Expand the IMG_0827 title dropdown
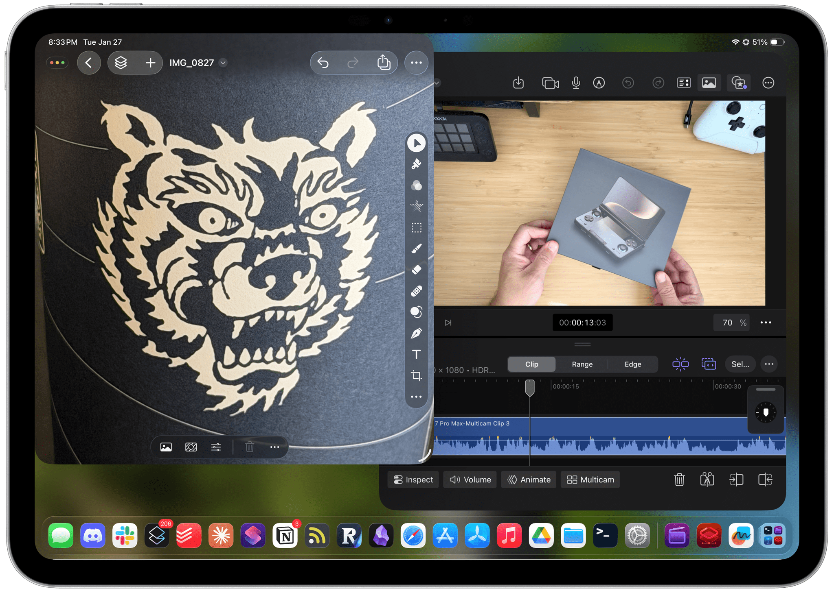834x593 pixels. [x=223, y=63]
